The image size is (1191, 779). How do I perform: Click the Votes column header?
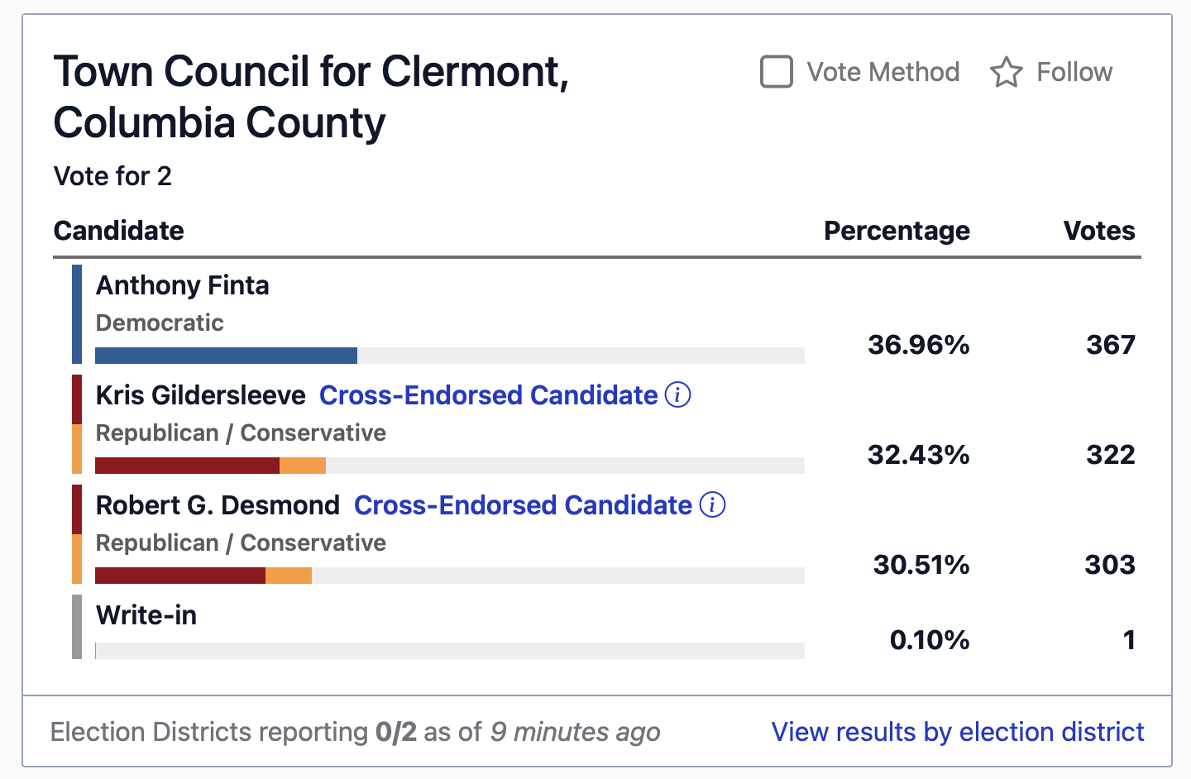click(x=1098, y=231)
